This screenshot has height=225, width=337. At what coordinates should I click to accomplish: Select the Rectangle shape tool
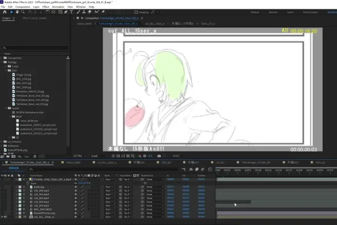(60, 12)
